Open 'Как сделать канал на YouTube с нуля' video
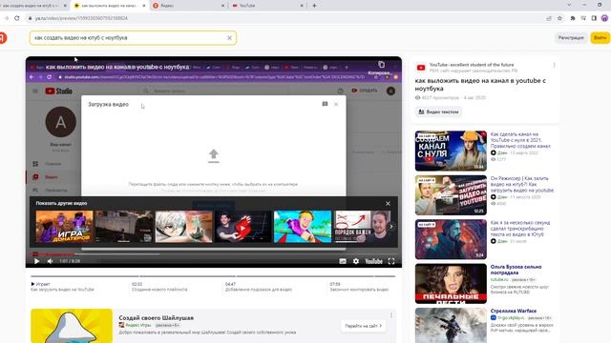Viewport: 611px width, 343px height. (520, 140)
